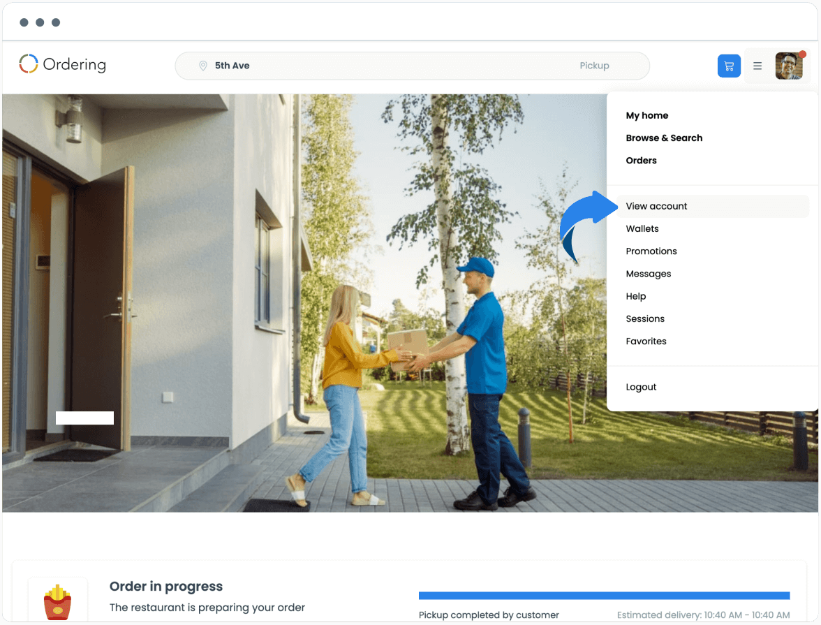Open Wallets from the menu

(642, 229)
